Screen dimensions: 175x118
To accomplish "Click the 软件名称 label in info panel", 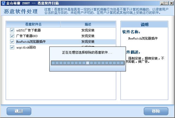I will (131, 32).
